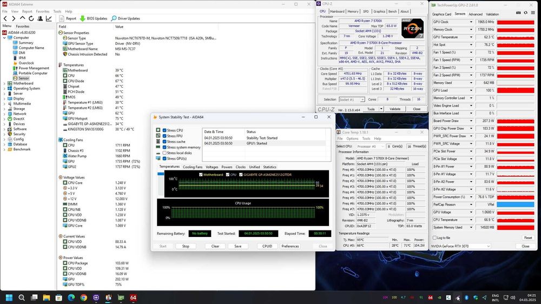Open Report from AIDA64 toolbar

[68, 18]
